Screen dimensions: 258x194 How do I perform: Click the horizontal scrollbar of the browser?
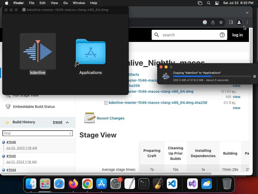click(106, 174)
